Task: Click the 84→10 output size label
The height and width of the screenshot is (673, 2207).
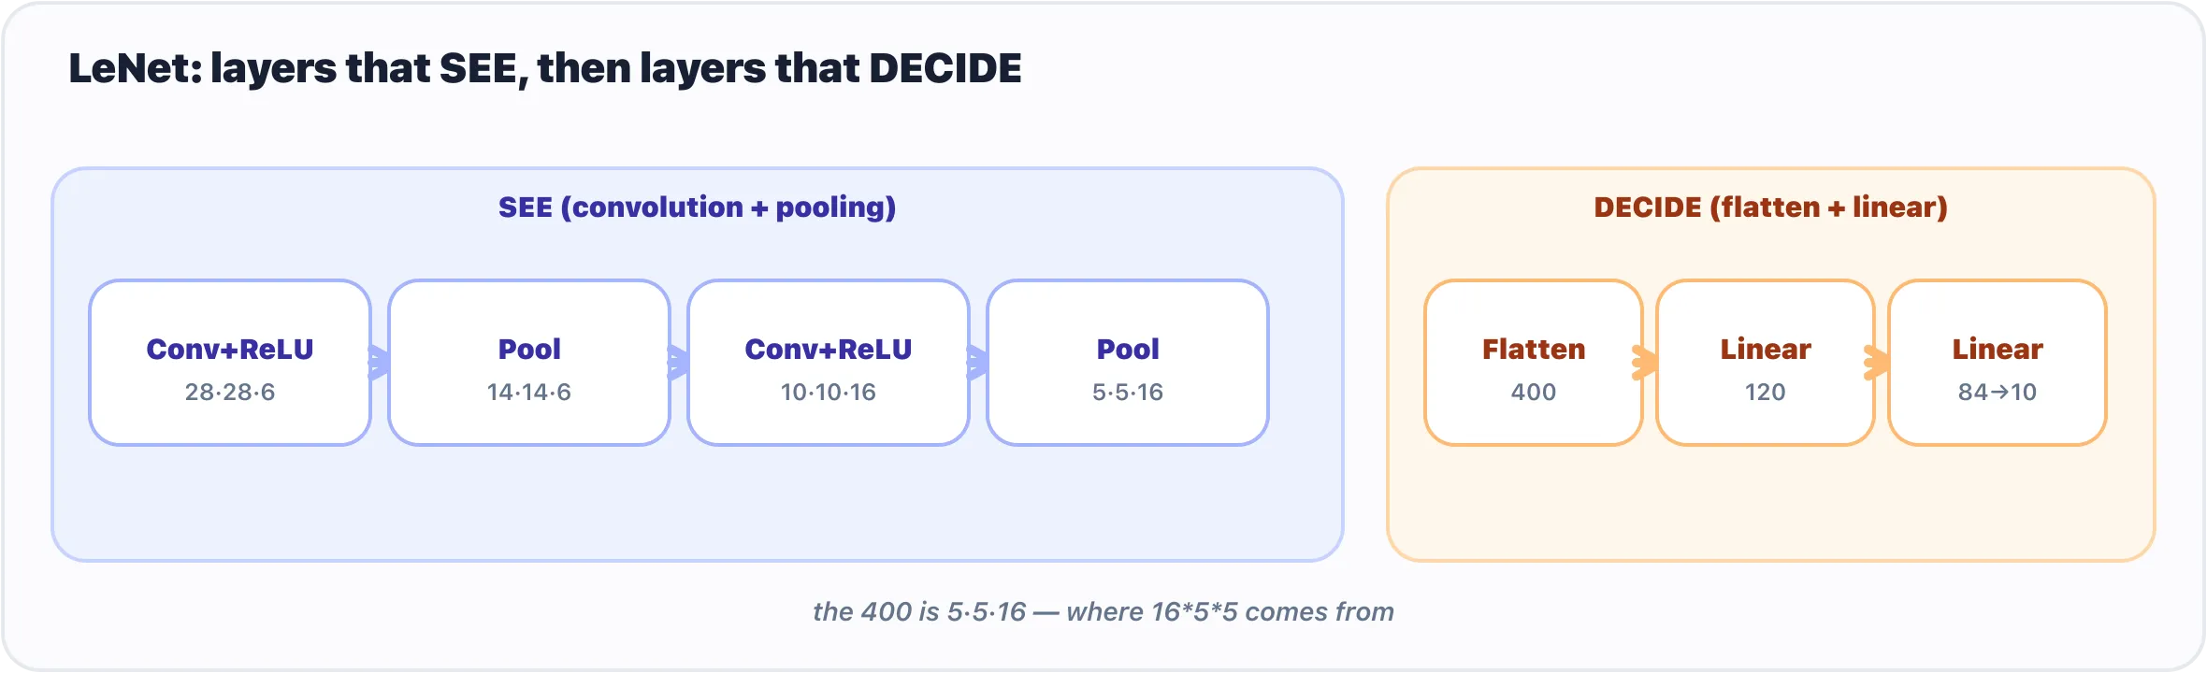Action: 1998,392
